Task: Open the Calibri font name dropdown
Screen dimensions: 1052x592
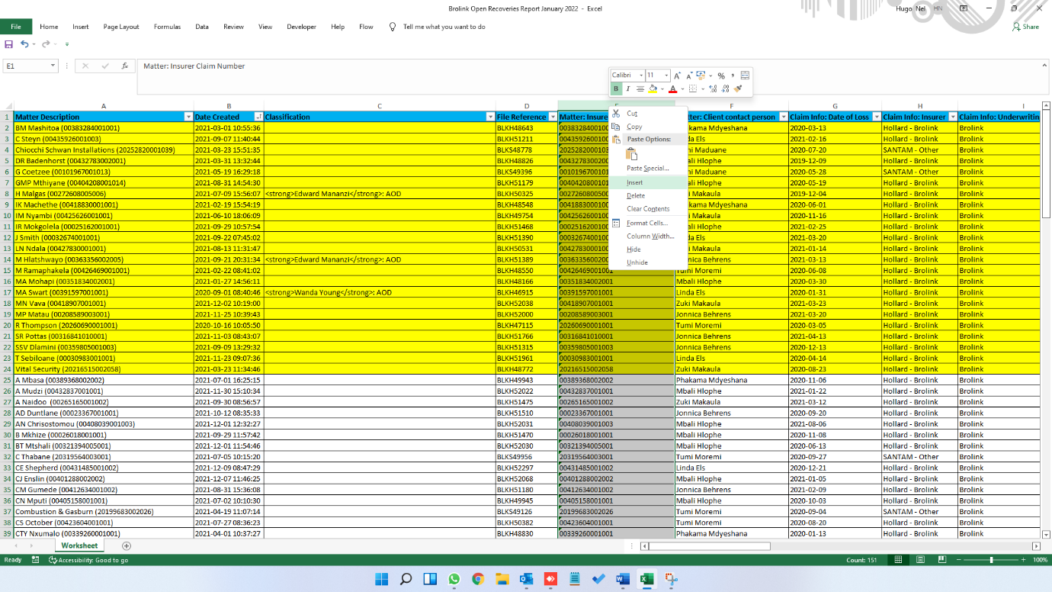Action: click(641, 76)
